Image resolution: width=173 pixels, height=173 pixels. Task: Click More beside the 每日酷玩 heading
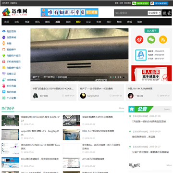tap(169, 165)
